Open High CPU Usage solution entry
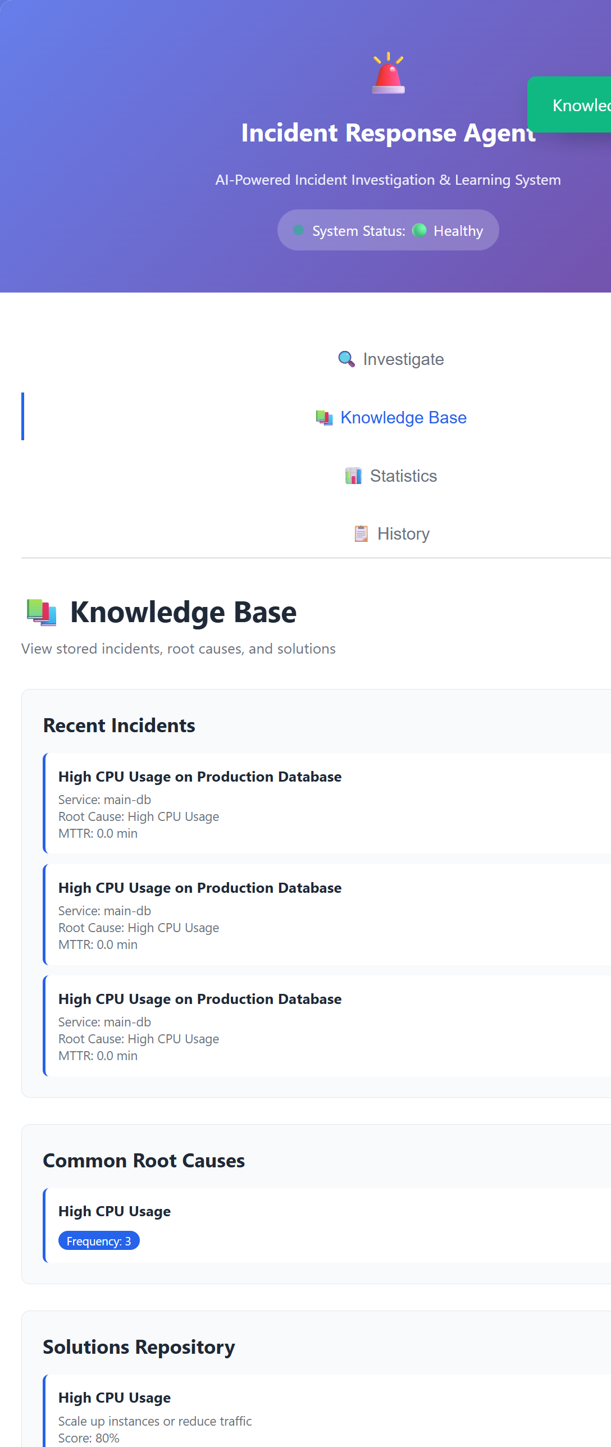 pyautogui.click(x=327, y=1411)
